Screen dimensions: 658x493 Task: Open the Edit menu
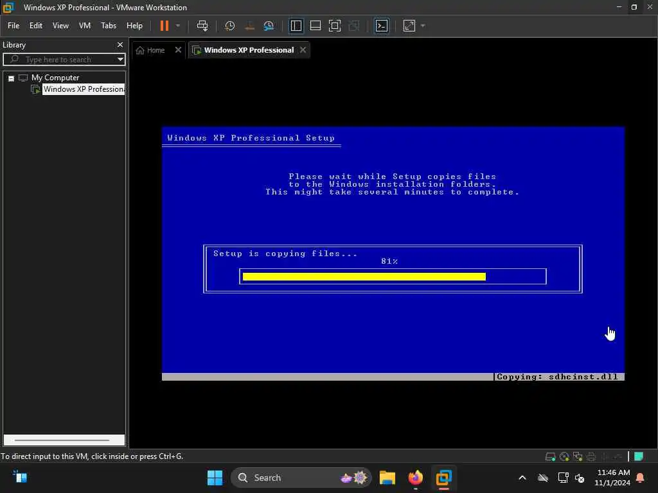[x=36, y=26]
